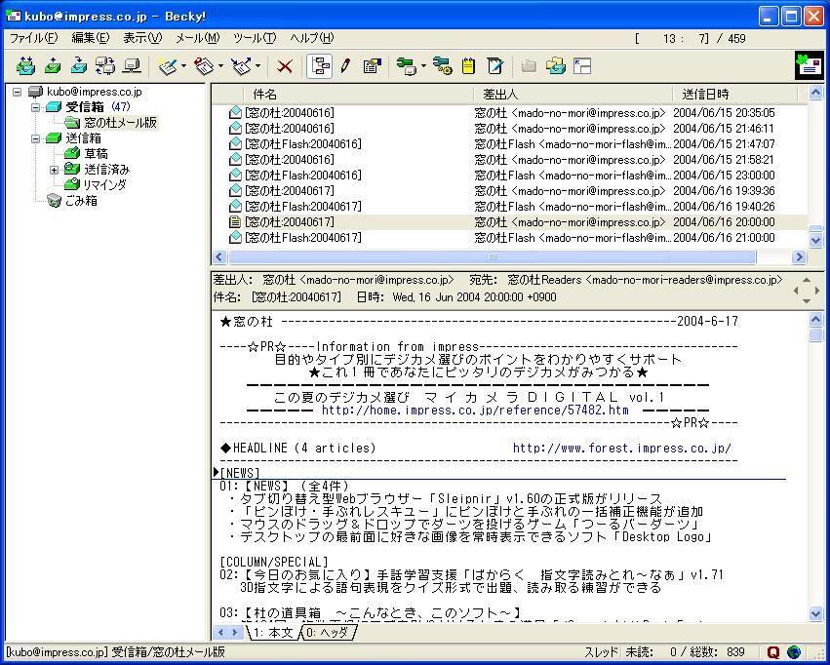
Task: Click the notepad with pen toolbar icon
Action: tap(494, 66)
